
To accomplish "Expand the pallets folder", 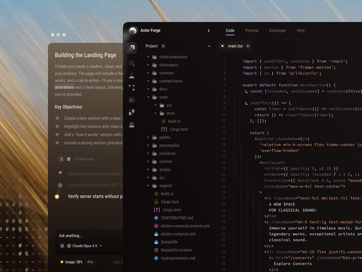I will coord(148,138).
